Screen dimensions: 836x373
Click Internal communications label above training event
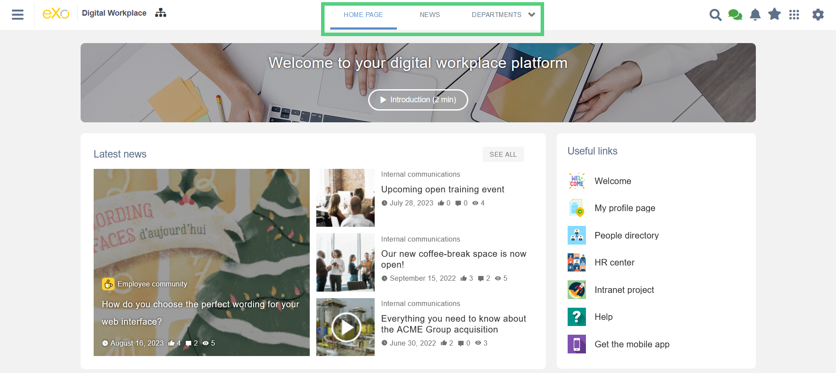point(420,174)
